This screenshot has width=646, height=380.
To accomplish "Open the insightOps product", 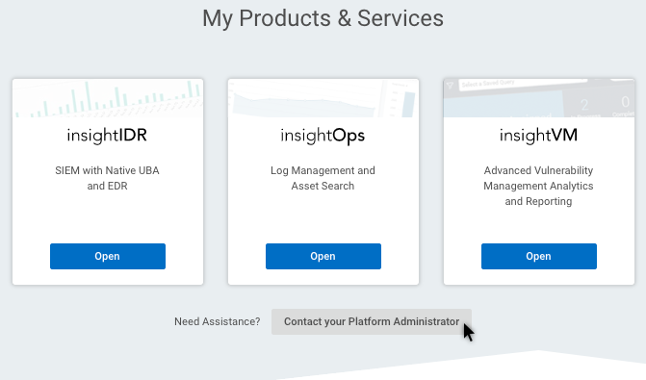I will click(323, 256).
